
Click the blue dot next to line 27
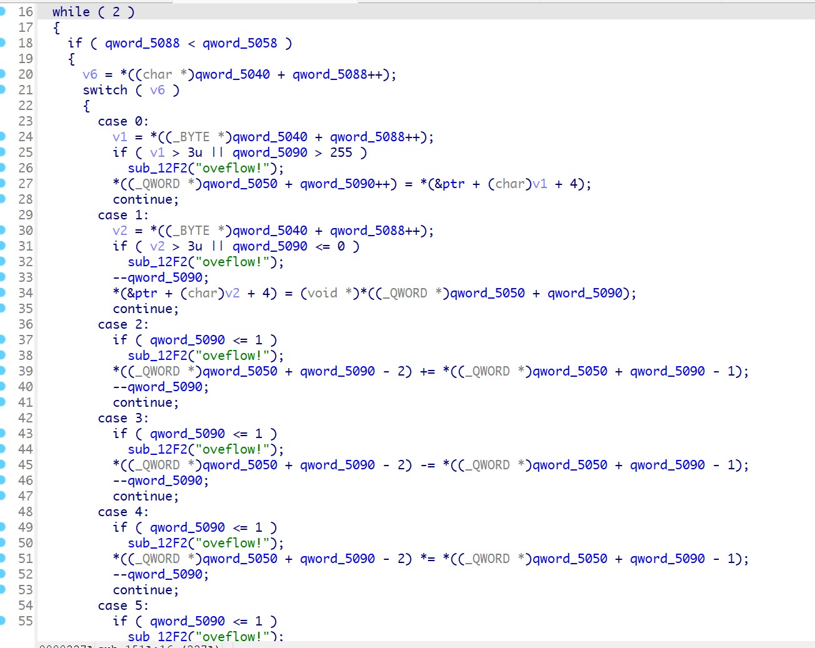click(x=2, y=183)
